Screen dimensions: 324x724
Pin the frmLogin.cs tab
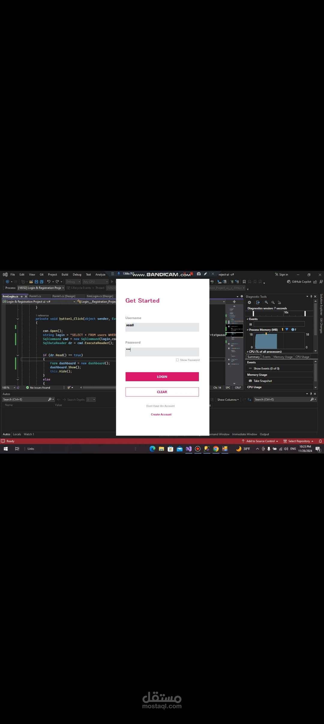pos(22,296)
